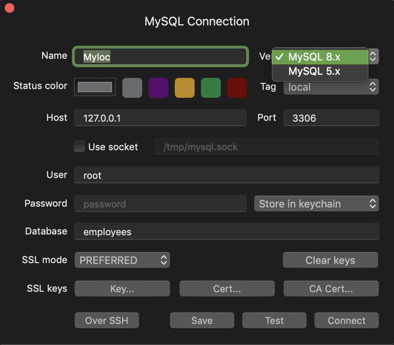Click the Clear keys button

click(330, 260)
